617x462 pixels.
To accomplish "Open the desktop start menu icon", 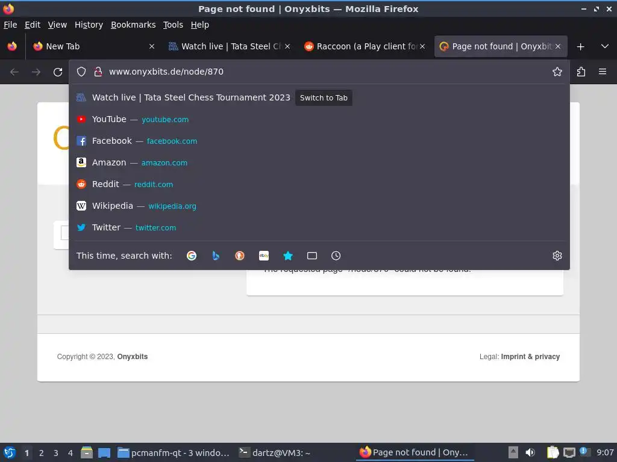I will click(x=10, y=452).
